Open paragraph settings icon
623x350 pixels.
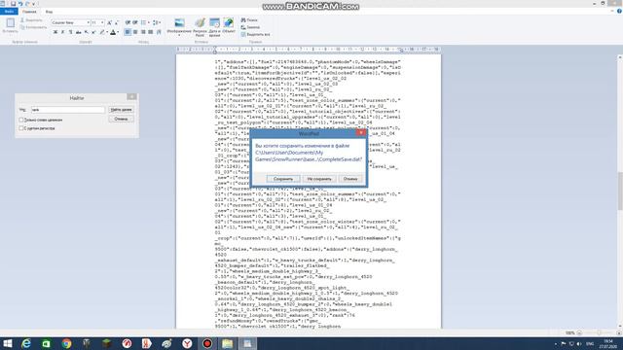point(159,32)
